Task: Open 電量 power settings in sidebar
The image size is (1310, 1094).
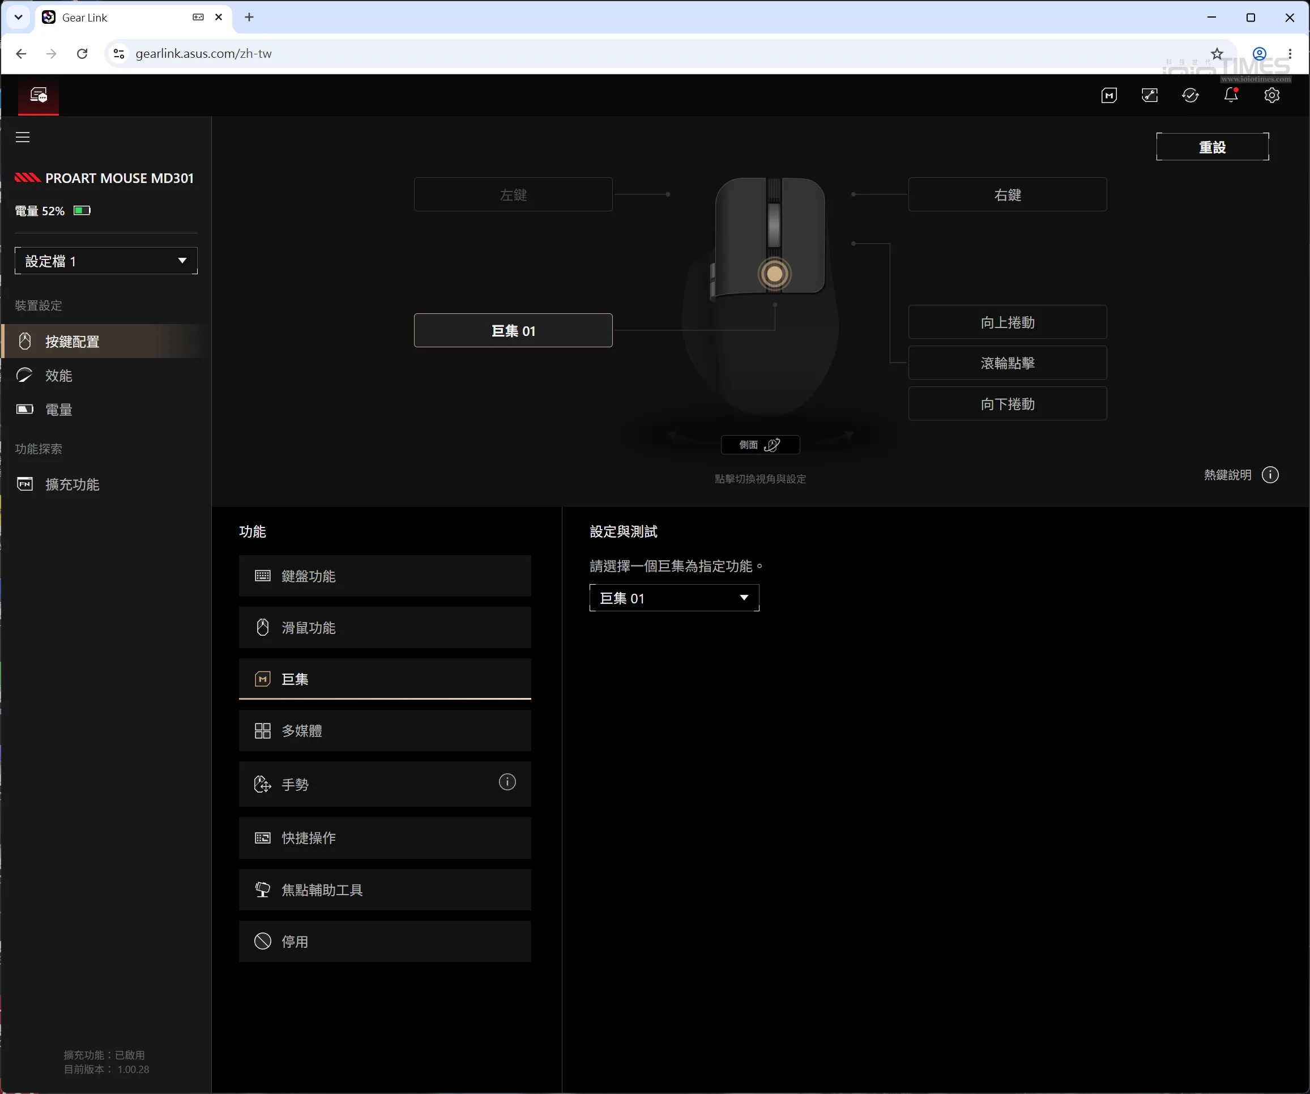Action: coord(106,410)
